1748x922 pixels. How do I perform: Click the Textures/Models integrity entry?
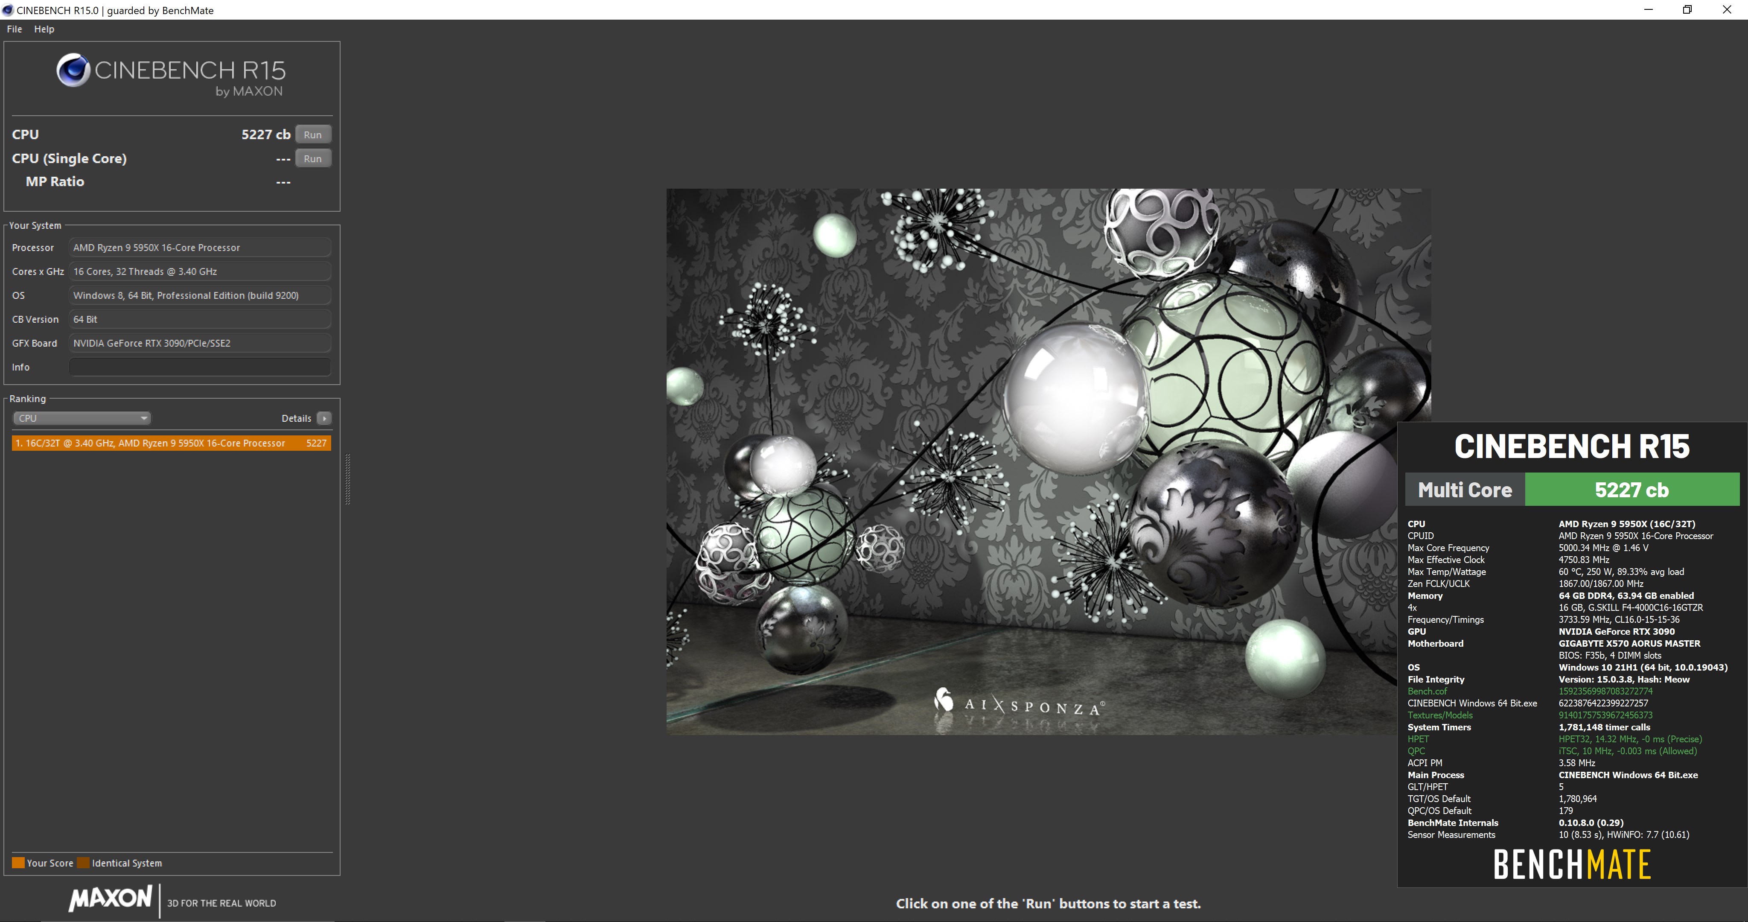pyautogui.click(x=1440, y=715)
